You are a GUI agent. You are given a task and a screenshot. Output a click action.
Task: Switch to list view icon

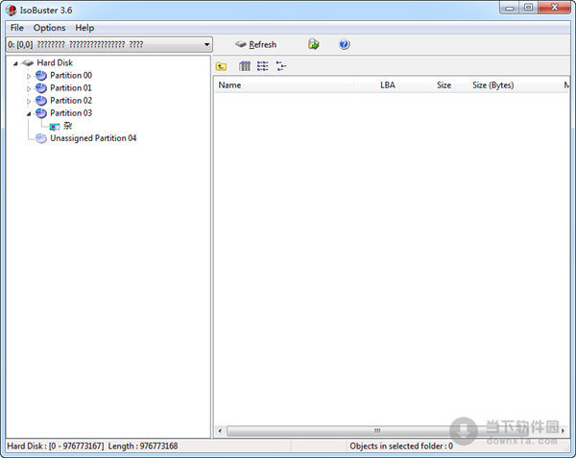click(263, 66)
